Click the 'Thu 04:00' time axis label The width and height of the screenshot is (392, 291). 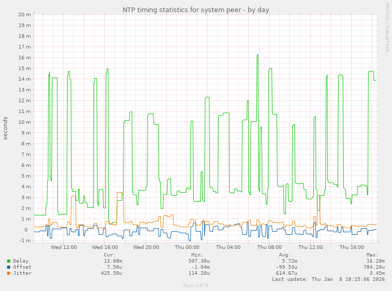228,247
